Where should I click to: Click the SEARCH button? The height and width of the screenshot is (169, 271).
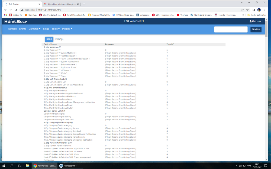click(x=256, y=29)
